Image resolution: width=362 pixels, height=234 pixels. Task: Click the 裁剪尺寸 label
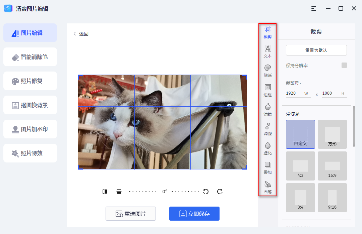(x=295, y=83)
